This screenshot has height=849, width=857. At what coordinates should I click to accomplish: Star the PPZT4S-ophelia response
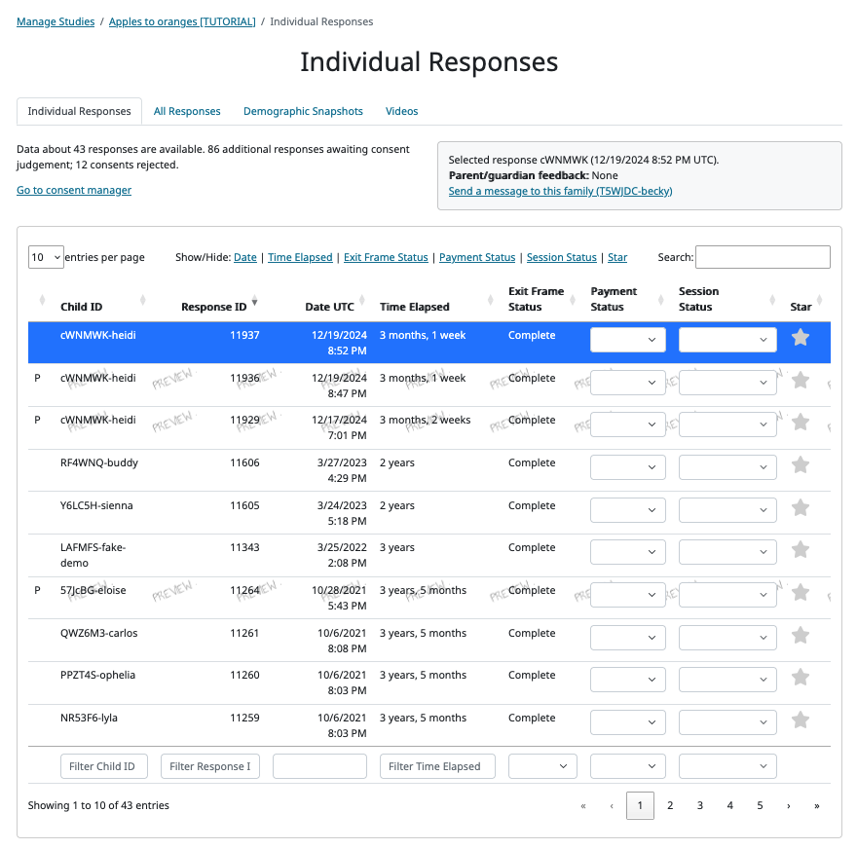point(801,678)
